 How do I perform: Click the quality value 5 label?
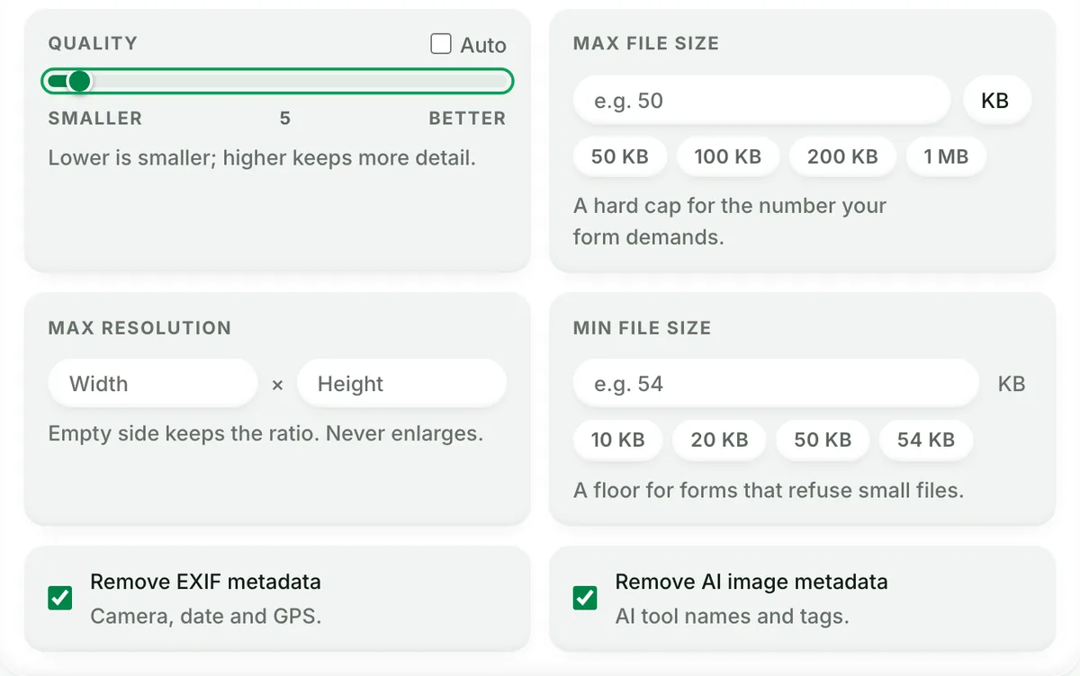(x=285, y=119)
